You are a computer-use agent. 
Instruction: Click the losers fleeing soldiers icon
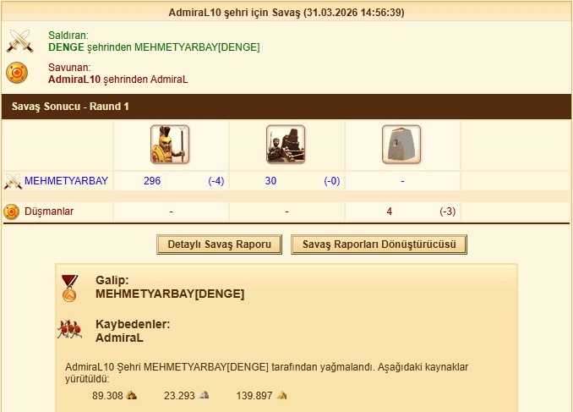point(69,329)
